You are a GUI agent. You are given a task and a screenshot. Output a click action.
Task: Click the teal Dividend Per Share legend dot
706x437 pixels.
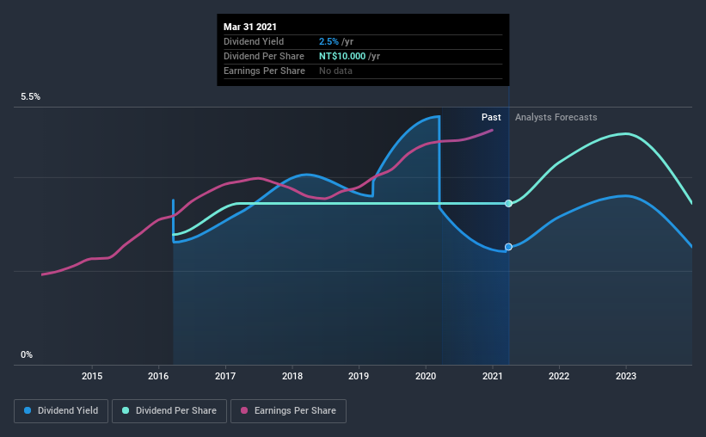126,410
